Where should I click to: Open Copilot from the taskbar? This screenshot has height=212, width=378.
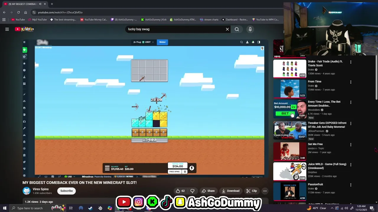110,208
